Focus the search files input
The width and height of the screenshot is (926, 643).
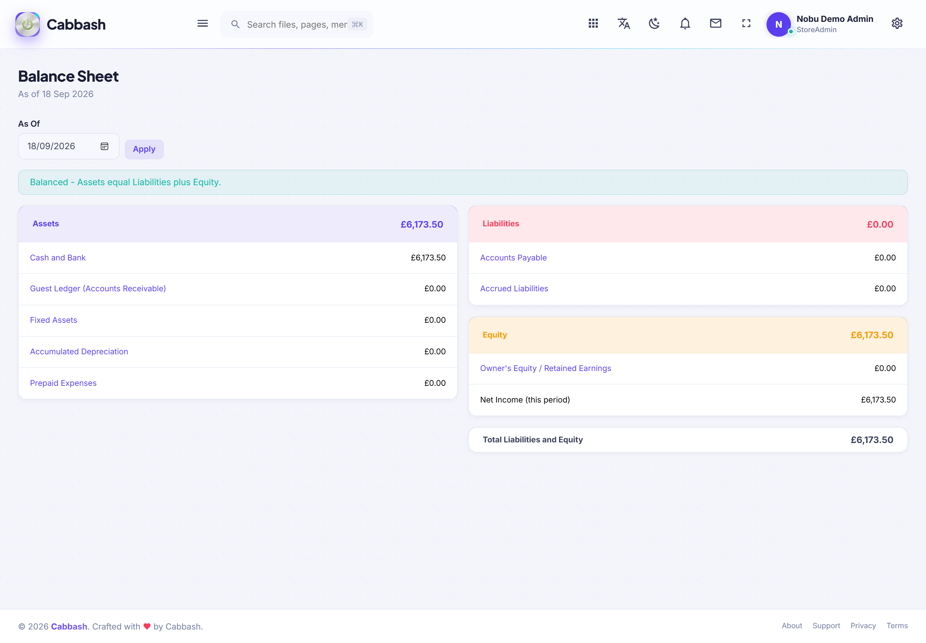[296, 24]
